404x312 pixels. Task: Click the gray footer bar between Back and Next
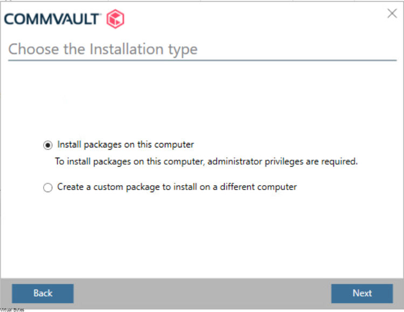tap(202, 294)
